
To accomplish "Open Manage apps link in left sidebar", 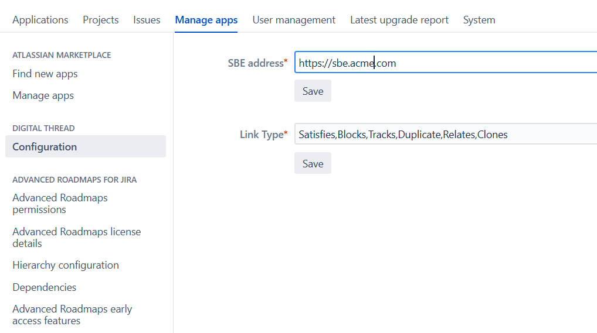I will 43,95.
